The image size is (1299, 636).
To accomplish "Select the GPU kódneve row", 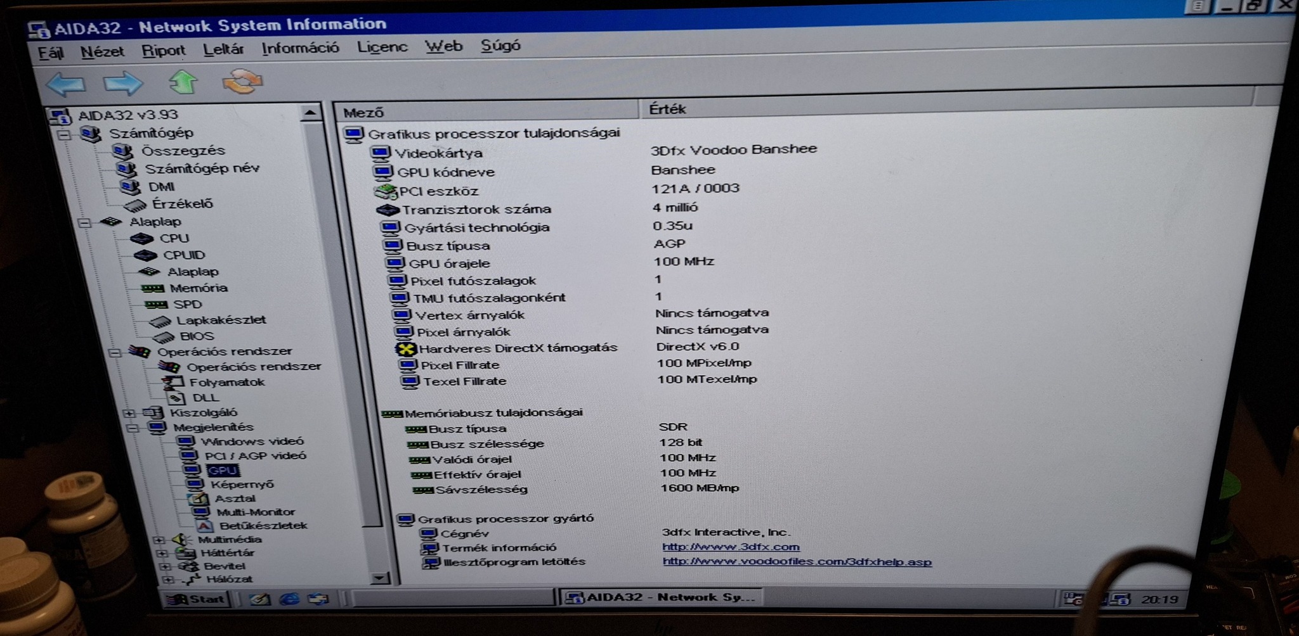I will point(446,172).
